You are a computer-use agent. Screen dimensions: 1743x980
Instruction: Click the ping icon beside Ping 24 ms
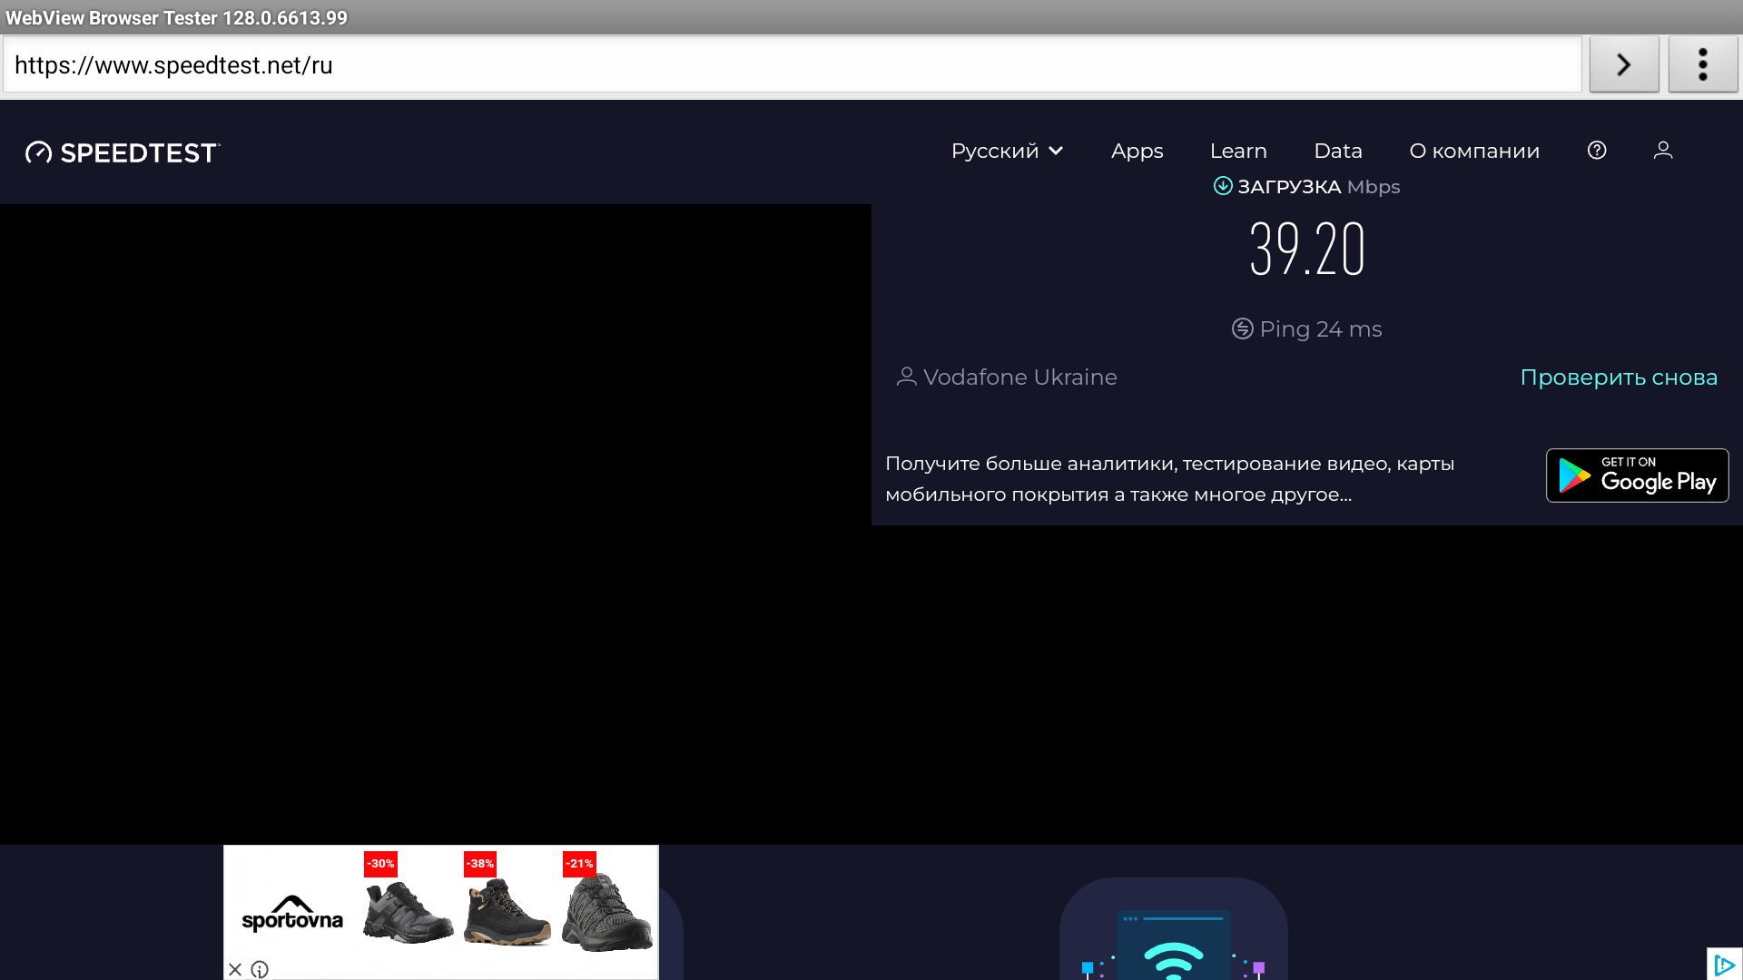(1242, 328)
